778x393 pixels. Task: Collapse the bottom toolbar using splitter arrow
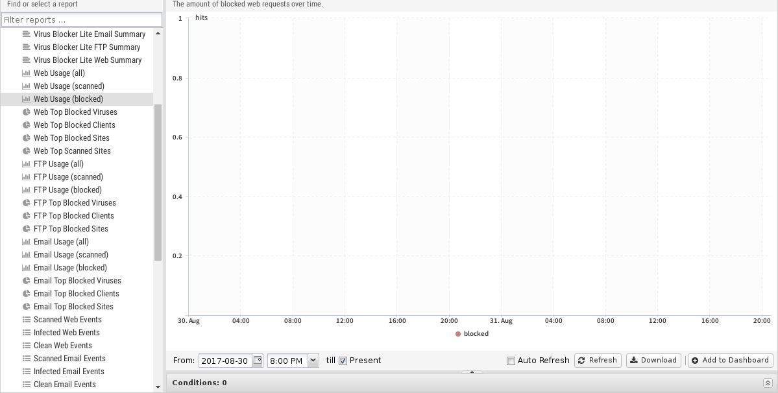pos(472,372)
